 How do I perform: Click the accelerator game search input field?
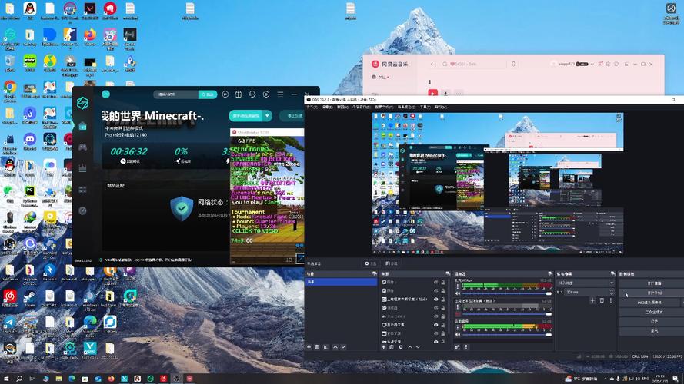point(175,94)
